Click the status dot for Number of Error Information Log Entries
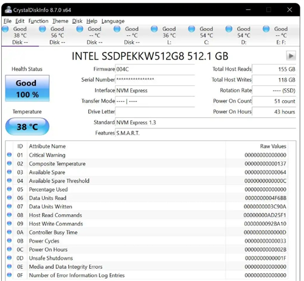304x281 pixels. pyautogui.click(x=9, y=275)
